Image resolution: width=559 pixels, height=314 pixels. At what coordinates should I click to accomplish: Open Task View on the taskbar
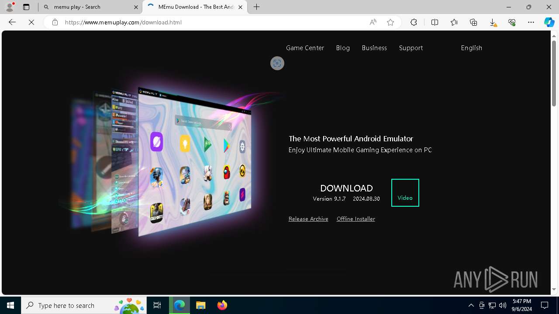pyautogui.click(x=157, y=305)
